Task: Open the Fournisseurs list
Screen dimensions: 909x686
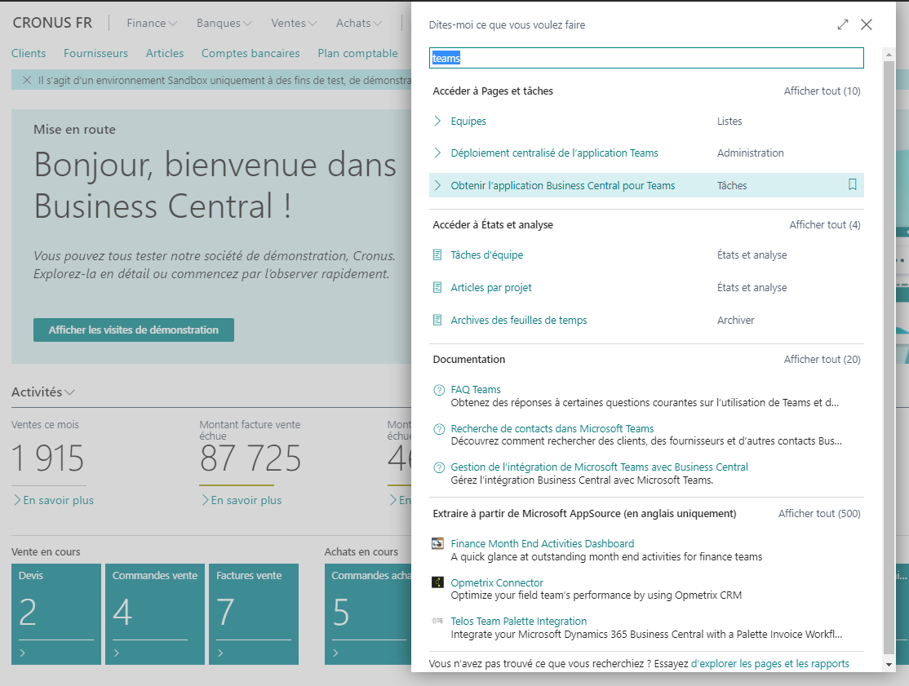Action: (95, 53)
